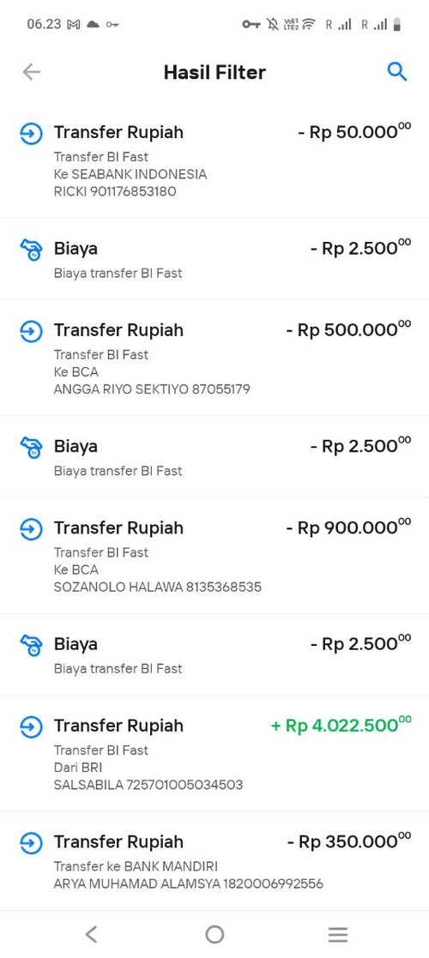The height and width of the screenshot is (958, 429).
Task: View the Rp 900.000 transfer to SOZANOLO HALAWA
Action: coord(214,556)
